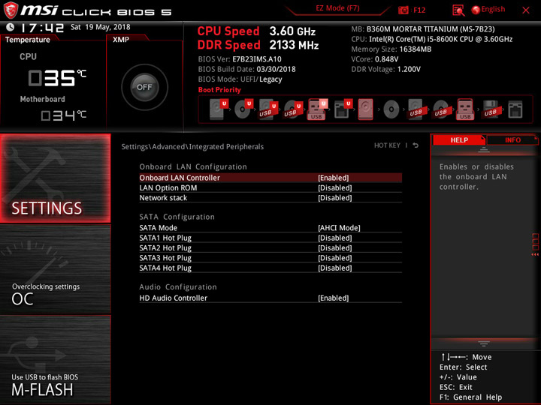Select the first UEFI hard disk boot device
Viewport: 541px width, 405px height.
[219, 109]
